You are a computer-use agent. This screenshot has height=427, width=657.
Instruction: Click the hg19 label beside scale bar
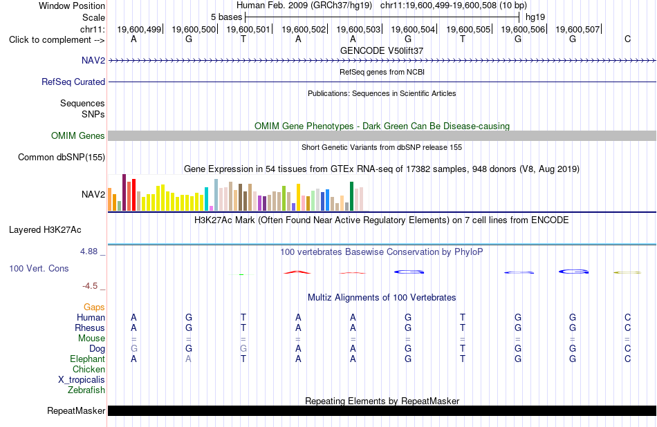pos(535,17)
